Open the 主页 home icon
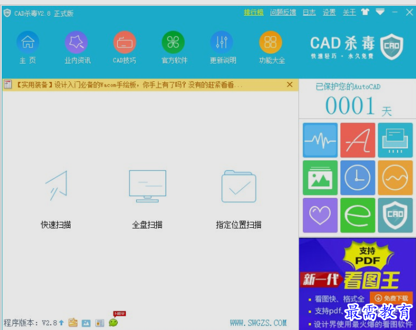The height and width of the screenshot is (330, 416). tap(28, 43)
